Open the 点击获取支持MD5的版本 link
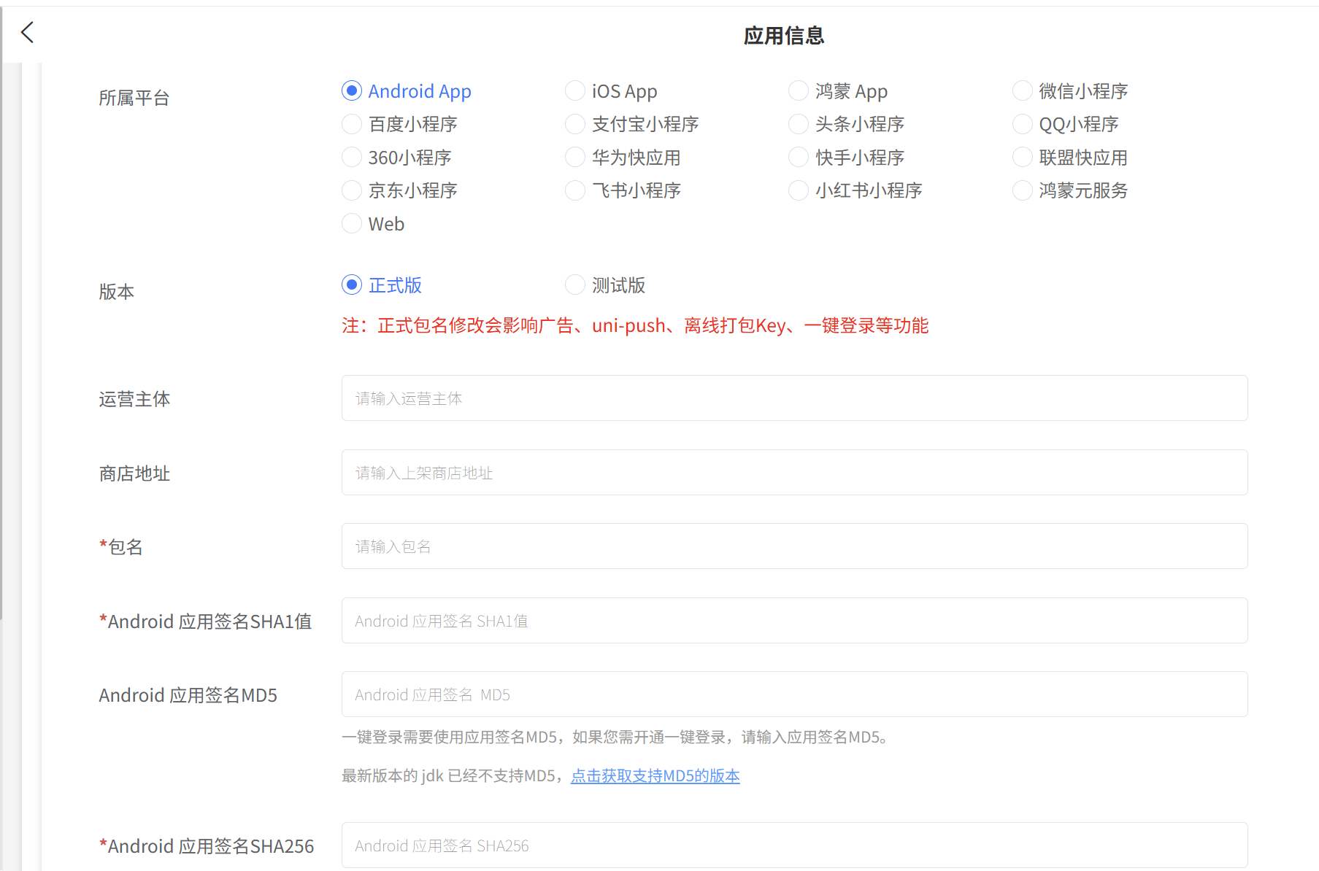1319x871 pixels. coord(655,775)
